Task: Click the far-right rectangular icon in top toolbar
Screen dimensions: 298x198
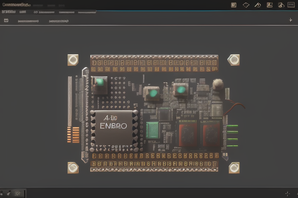Action: 291,5
